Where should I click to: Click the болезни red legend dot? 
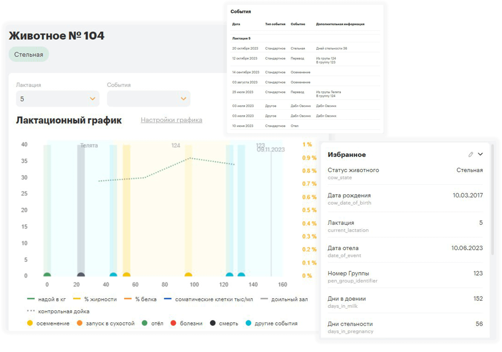tap(173, 323)
